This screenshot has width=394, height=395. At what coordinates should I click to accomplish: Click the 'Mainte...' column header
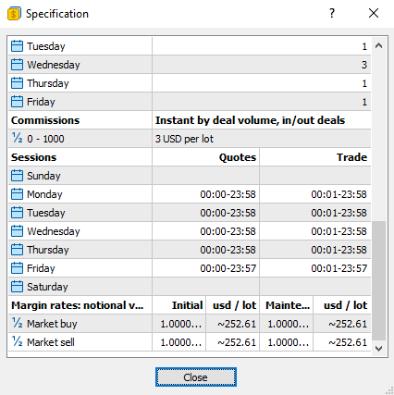pyautogui.click(x=288, y=305)
